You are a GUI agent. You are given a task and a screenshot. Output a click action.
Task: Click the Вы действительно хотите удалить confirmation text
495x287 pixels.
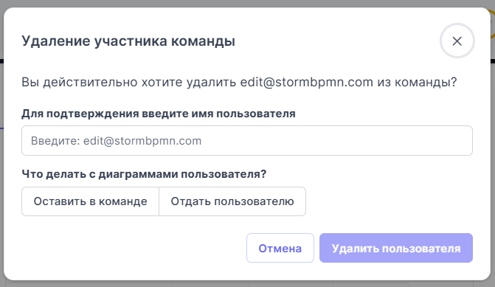coord(129,82)
